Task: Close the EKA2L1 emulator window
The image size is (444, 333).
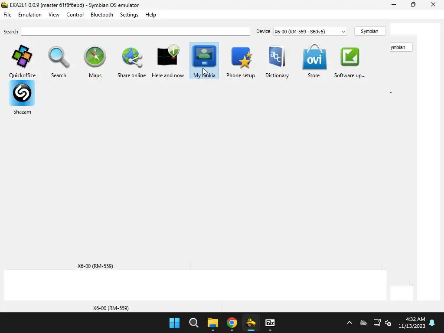Action: (x=433, y=5)
